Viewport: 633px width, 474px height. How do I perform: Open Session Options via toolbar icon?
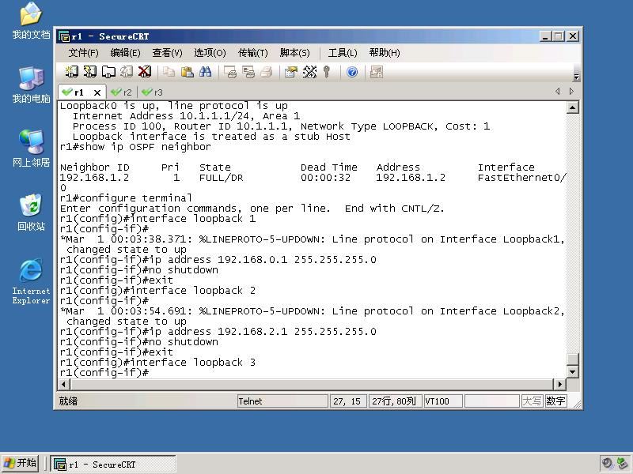290,72
